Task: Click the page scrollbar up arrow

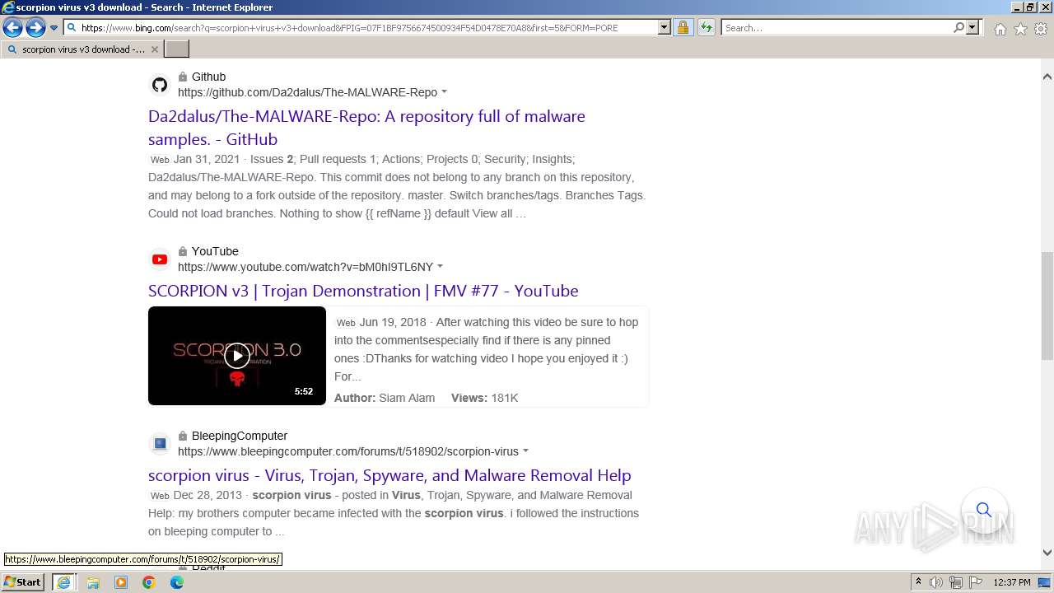Action: 1047,77
